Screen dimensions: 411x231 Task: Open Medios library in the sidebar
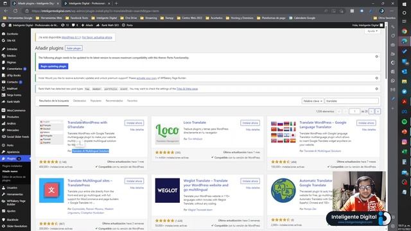[x=12, y=56]
